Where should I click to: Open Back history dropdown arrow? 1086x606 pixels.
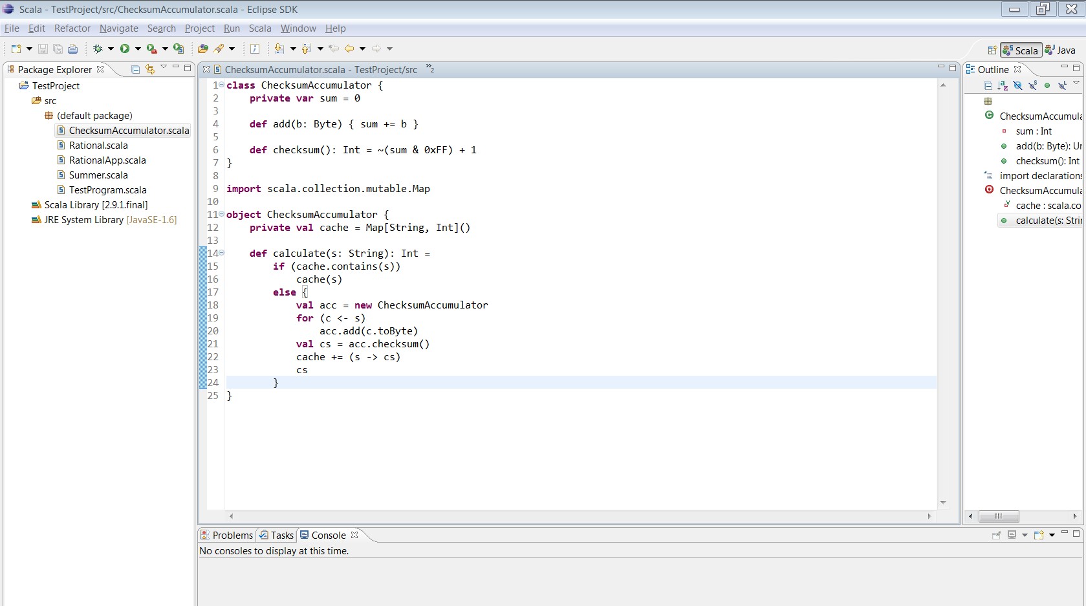tap(362, 49)
